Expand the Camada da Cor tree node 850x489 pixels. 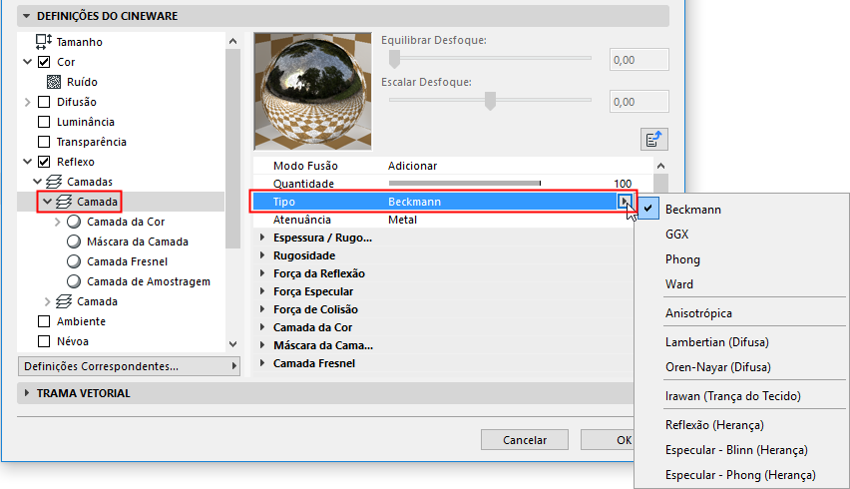[x=58, y=222]
